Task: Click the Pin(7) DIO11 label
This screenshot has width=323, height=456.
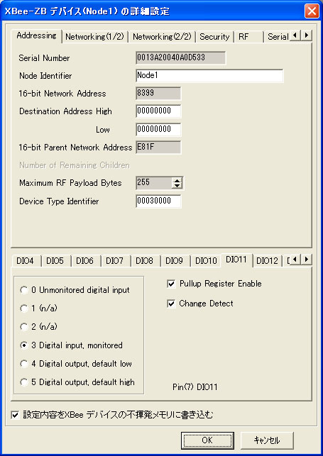Action: [195, 387]
